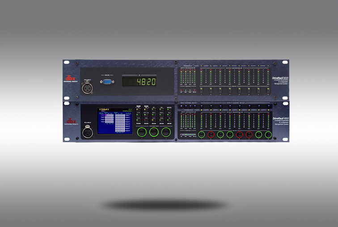The image size is (338, 227).
Task: Toggle output 8 mute switch on the top unit
Action: pyautogui.click(x=268, y=91)
